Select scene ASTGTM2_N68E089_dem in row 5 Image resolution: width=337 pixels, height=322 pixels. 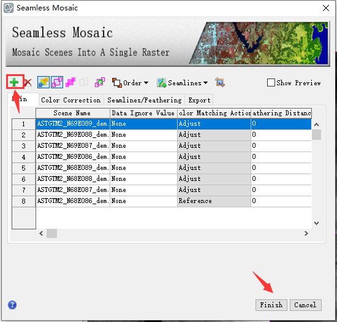(x=73, y=168)
